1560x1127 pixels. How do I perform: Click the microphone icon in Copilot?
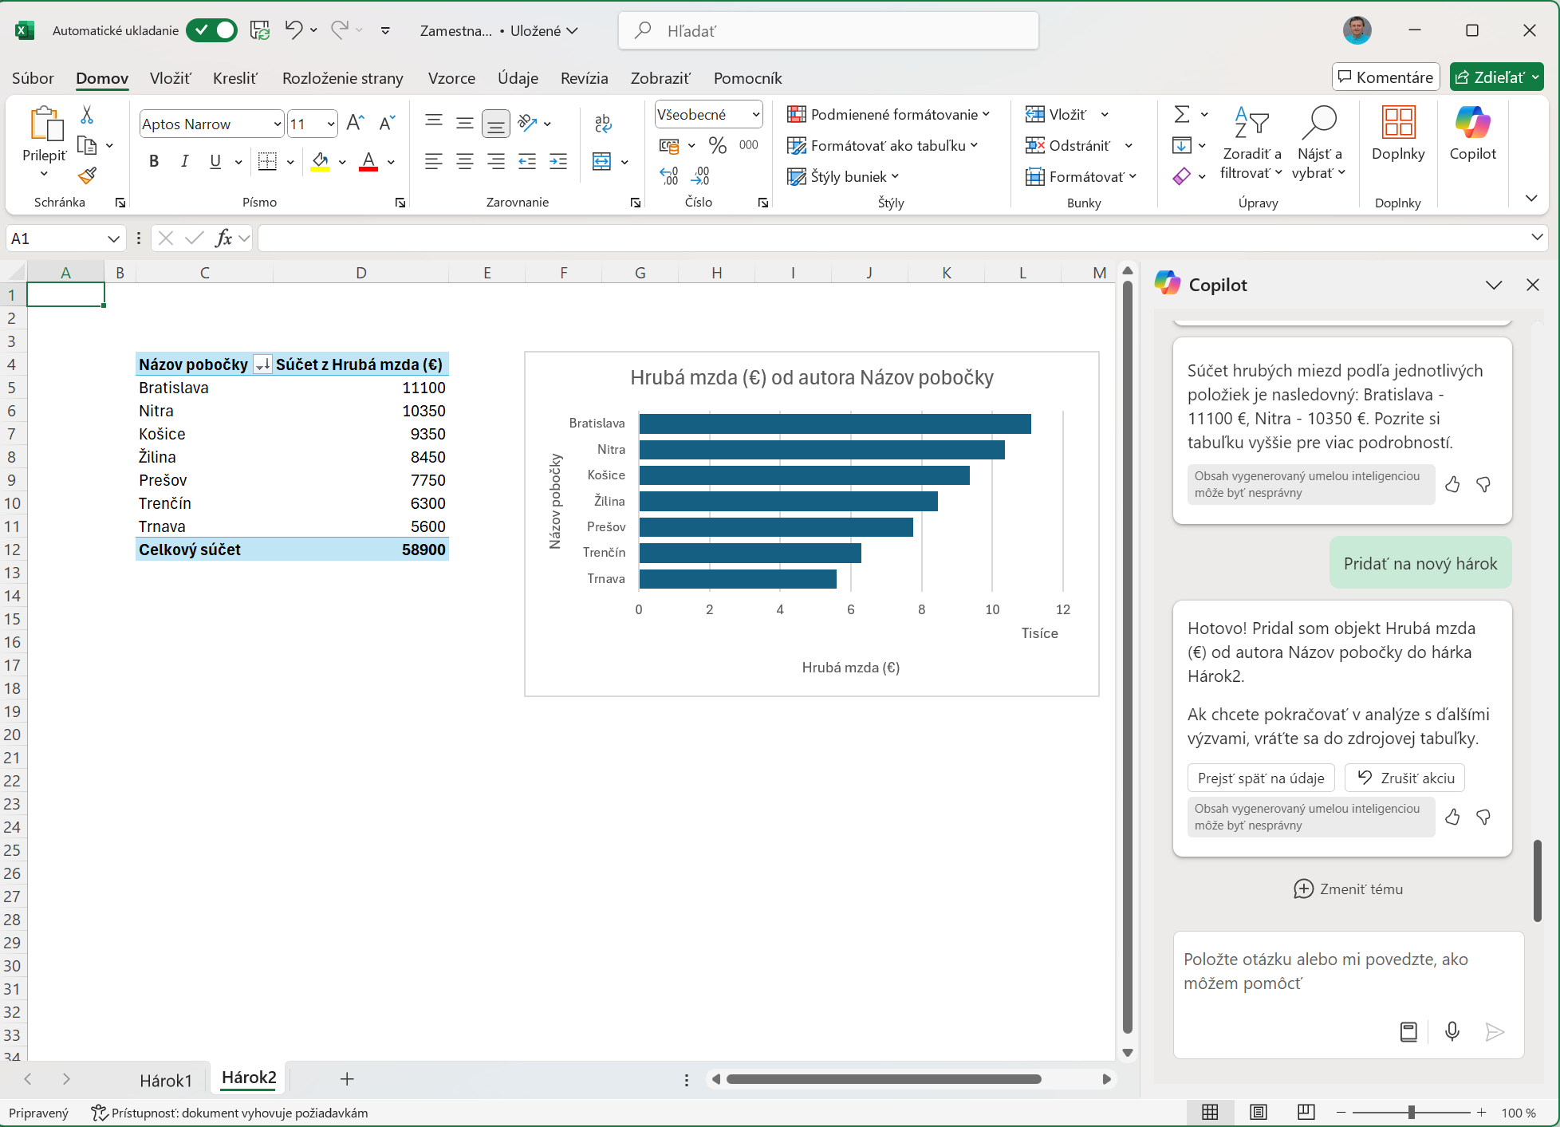coord(1452,1031)
